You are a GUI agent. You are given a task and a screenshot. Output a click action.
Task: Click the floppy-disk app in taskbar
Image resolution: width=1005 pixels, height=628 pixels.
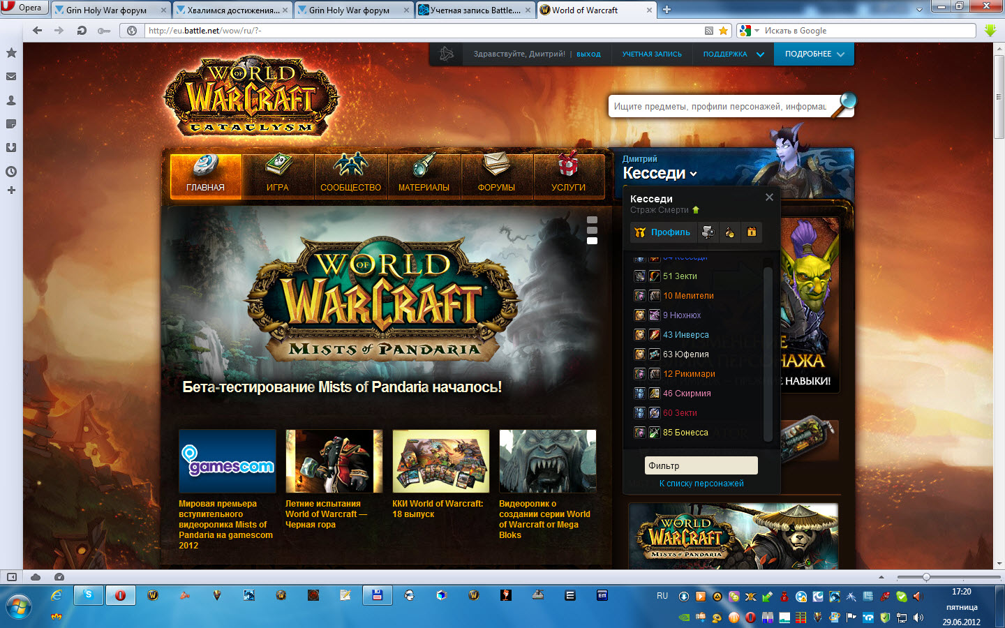(377, 595)
